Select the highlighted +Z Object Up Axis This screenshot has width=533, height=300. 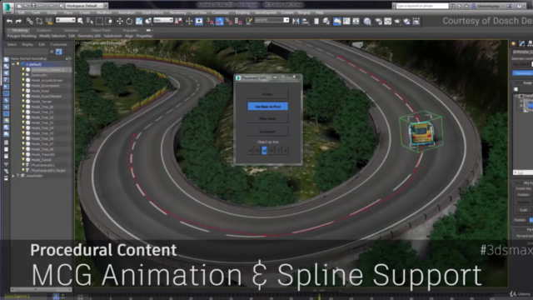pos(265,150)
